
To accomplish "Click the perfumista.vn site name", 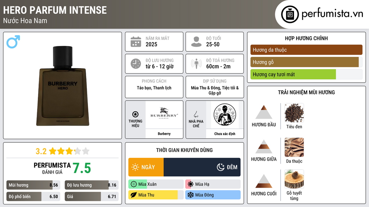I will 332,14.
